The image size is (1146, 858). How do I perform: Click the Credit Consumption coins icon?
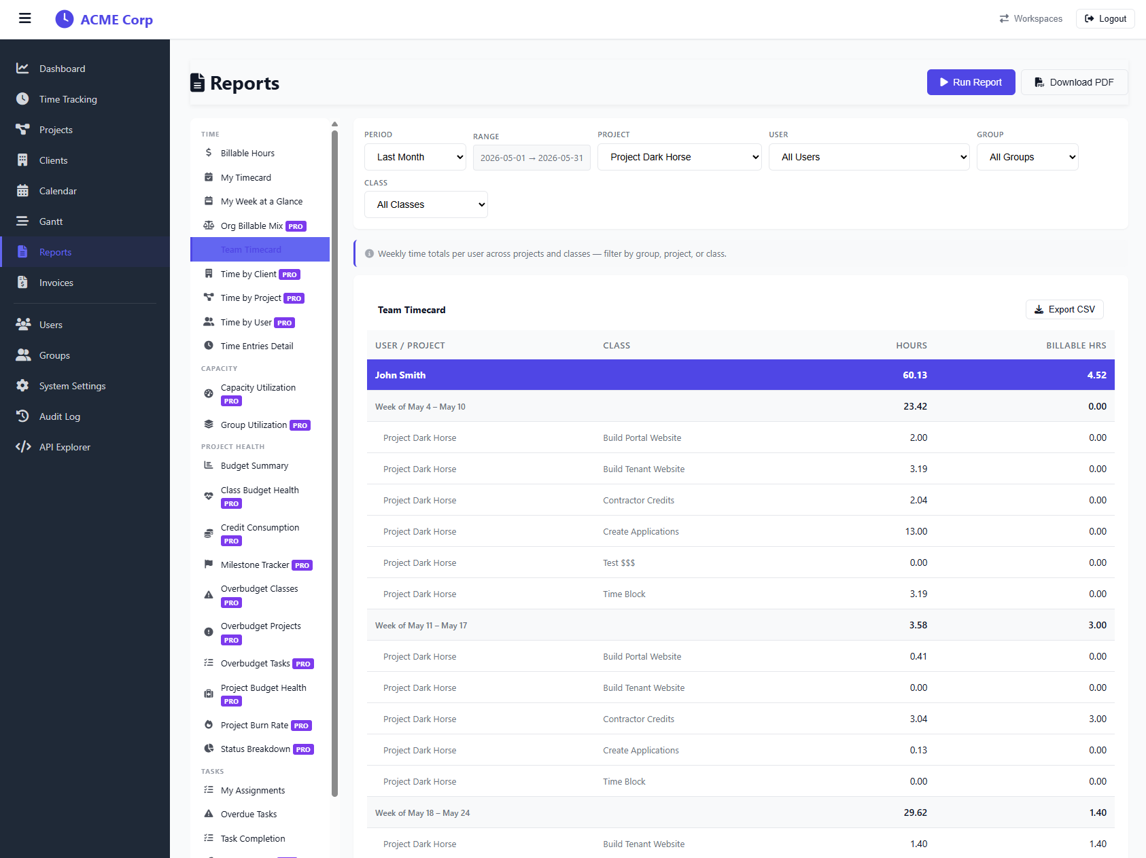pos(209,533)
